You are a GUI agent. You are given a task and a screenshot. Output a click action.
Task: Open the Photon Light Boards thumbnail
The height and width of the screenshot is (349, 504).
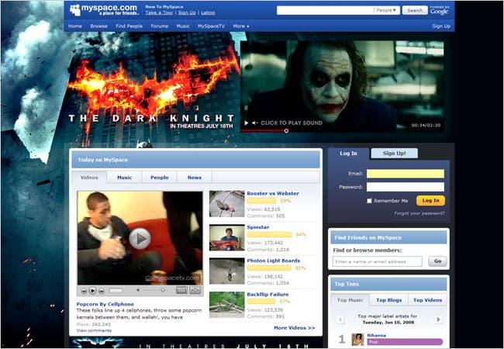coord(227,271)
